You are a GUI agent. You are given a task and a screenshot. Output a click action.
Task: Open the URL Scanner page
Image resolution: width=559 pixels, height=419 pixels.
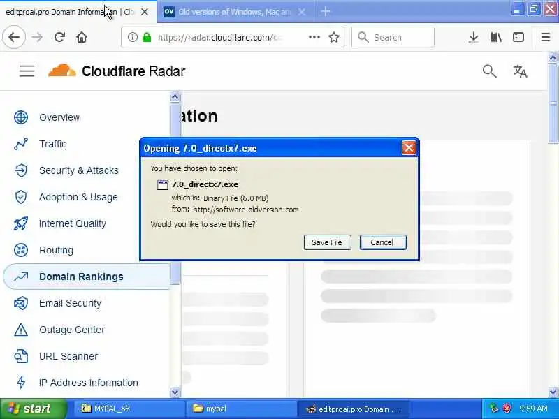68,356
